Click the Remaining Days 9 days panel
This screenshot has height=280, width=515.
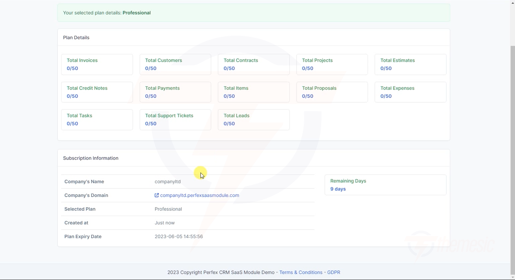[385, 185]
